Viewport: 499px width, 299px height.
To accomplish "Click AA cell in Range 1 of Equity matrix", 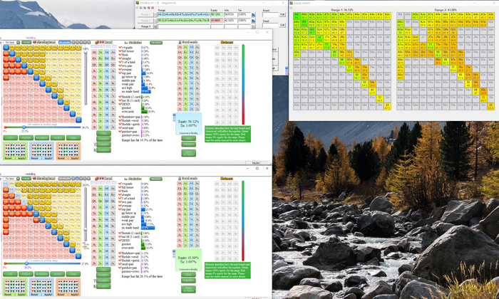I will (297, 16).
